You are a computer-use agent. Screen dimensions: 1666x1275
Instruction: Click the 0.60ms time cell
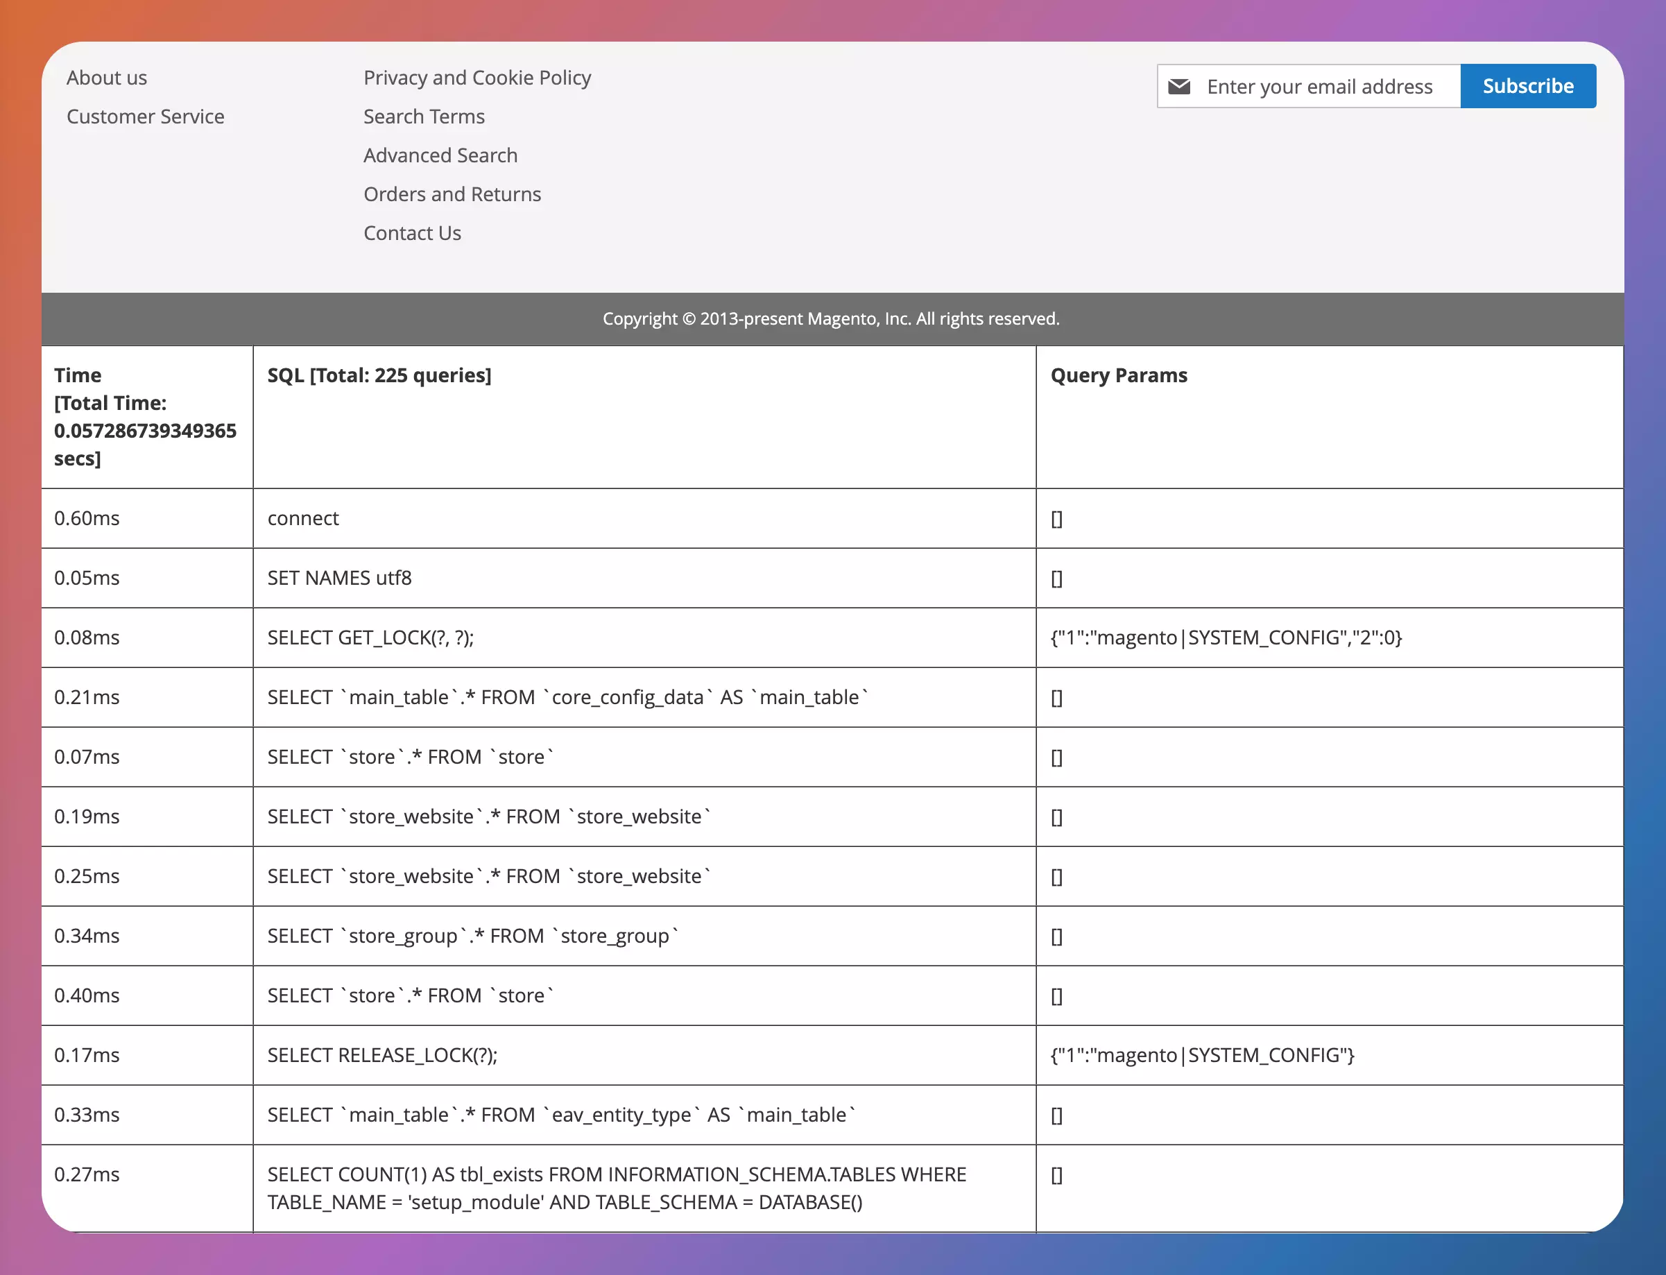(x=147, y=518)
